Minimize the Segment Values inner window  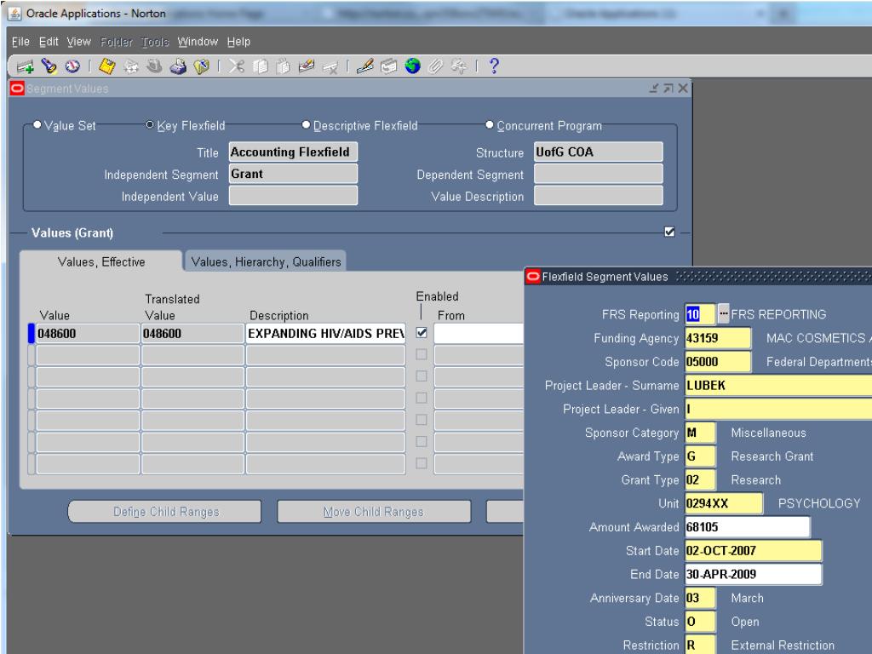(x=654, y=89)
